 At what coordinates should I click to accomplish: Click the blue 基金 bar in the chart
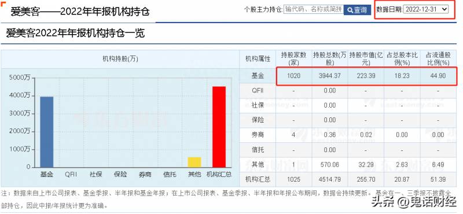47,132
